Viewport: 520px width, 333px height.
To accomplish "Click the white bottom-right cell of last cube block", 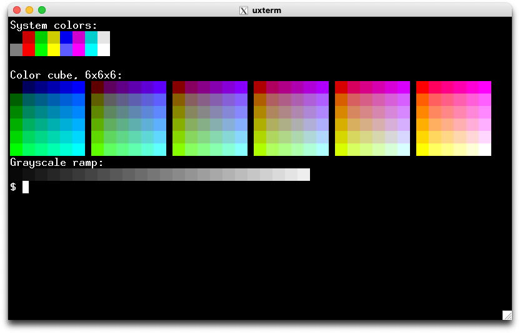I will tap(485, 150).
